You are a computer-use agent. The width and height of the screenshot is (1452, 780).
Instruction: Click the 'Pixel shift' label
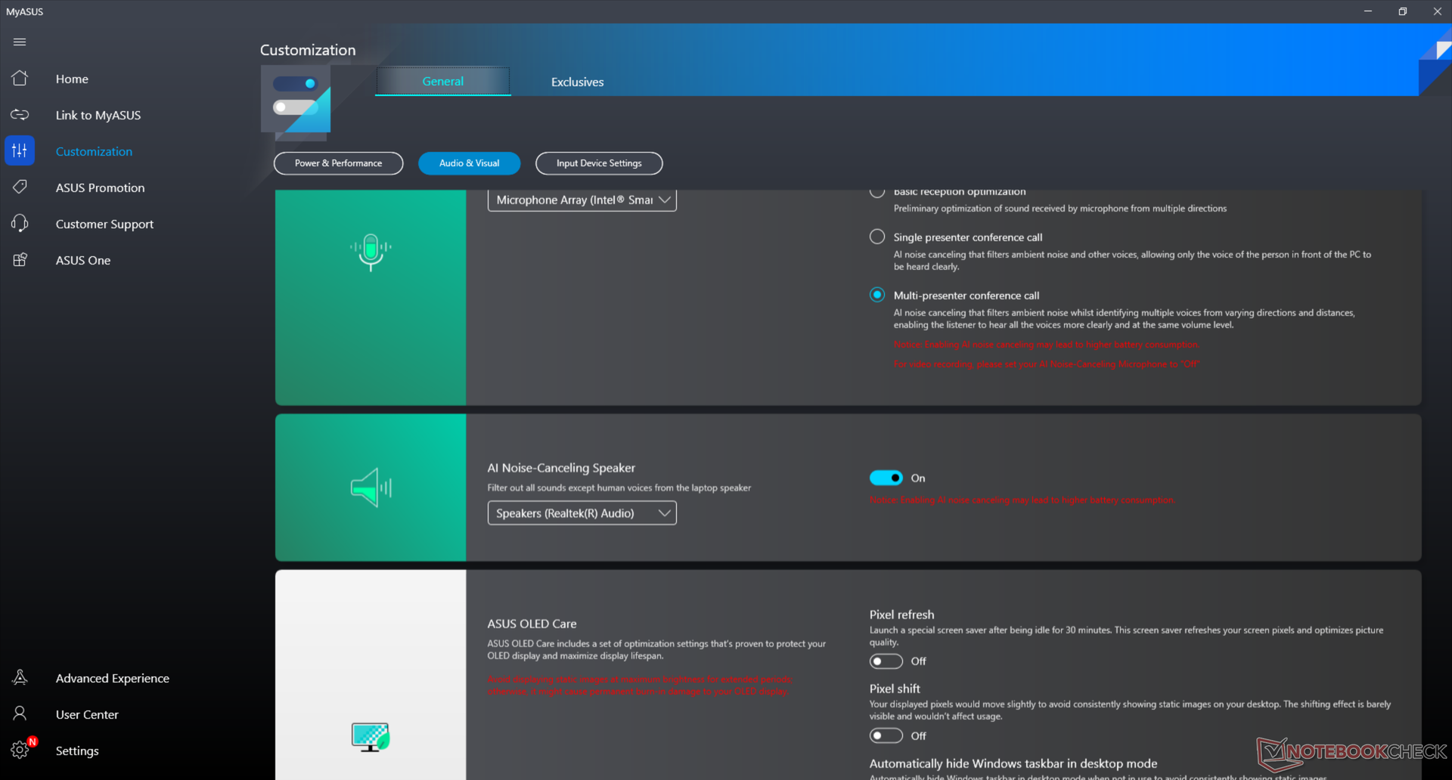click(895, 689)
